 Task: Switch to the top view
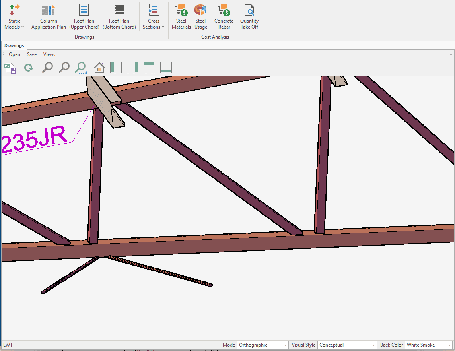(x=149, y=68)
